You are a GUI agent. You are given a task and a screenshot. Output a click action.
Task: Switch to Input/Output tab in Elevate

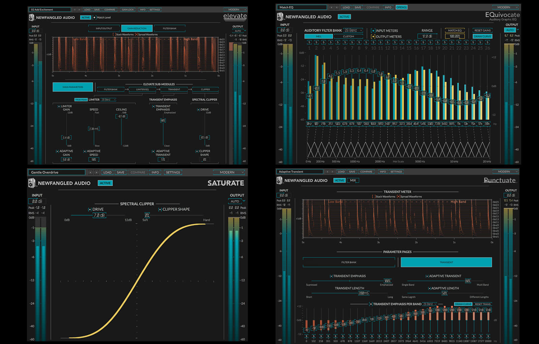coord(104,28)
